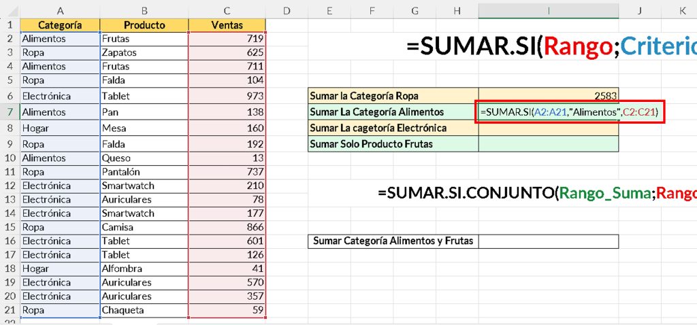Click the "Sumar La cagetoría Electrónica" label
Viewport: 697px width, 325px height.
(x=393, y=128)
